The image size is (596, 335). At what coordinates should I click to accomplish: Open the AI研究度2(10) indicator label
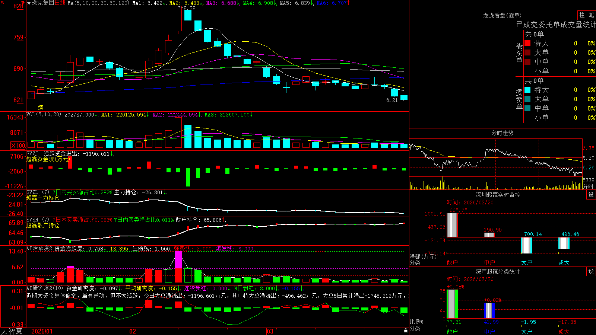tap(45, 288)
